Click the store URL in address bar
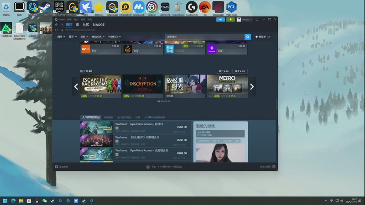This screenshot has height=205, width=365. click(x=80, y=30)
